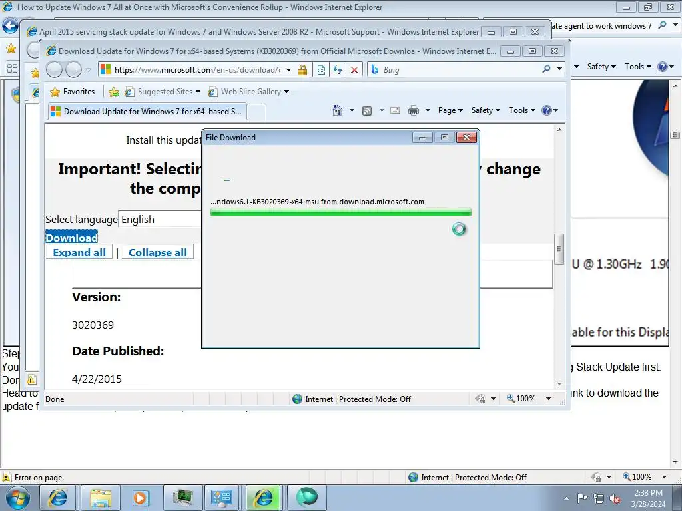The image size is (682, 511).
Task: Click the Date Published 4/22/2015 text
Action: [97, 379]
